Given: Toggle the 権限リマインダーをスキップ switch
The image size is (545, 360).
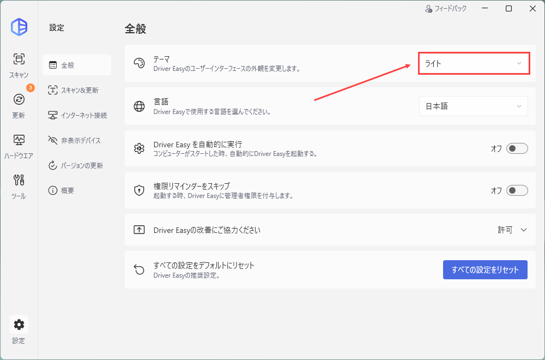Looking at the screenshot, I should pos(517,190).
